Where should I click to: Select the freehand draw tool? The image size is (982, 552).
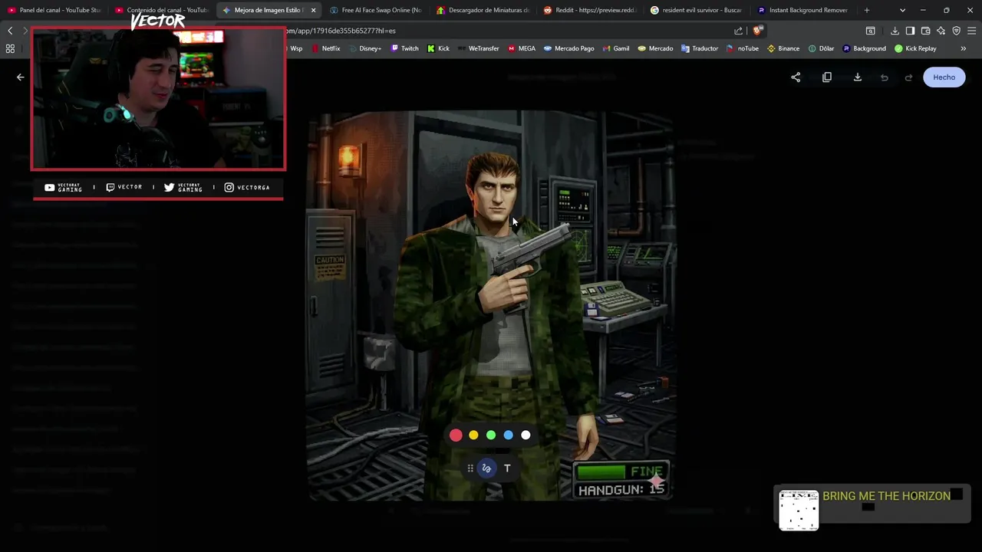click(486, 468)
